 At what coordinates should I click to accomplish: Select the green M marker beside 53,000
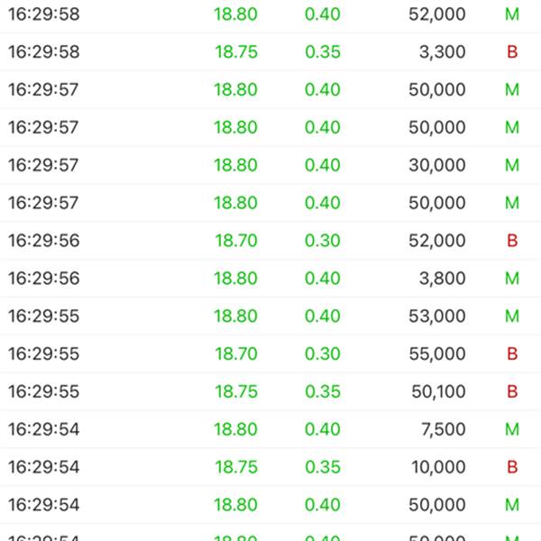(512, 316)
